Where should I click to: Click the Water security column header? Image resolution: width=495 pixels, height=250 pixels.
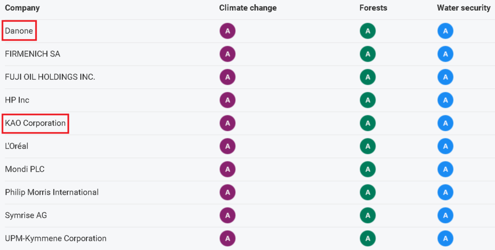coord(464,8)
